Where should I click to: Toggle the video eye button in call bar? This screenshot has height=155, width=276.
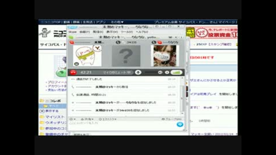[x=167, y=72]
